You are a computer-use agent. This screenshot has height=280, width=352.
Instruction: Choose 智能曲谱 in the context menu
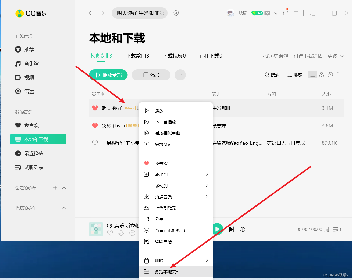(x=176, y=241)
